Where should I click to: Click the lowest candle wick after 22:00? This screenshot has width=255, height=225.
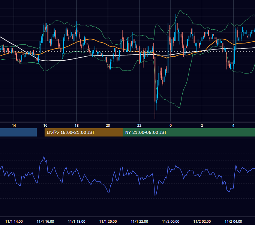pos(155,111)
